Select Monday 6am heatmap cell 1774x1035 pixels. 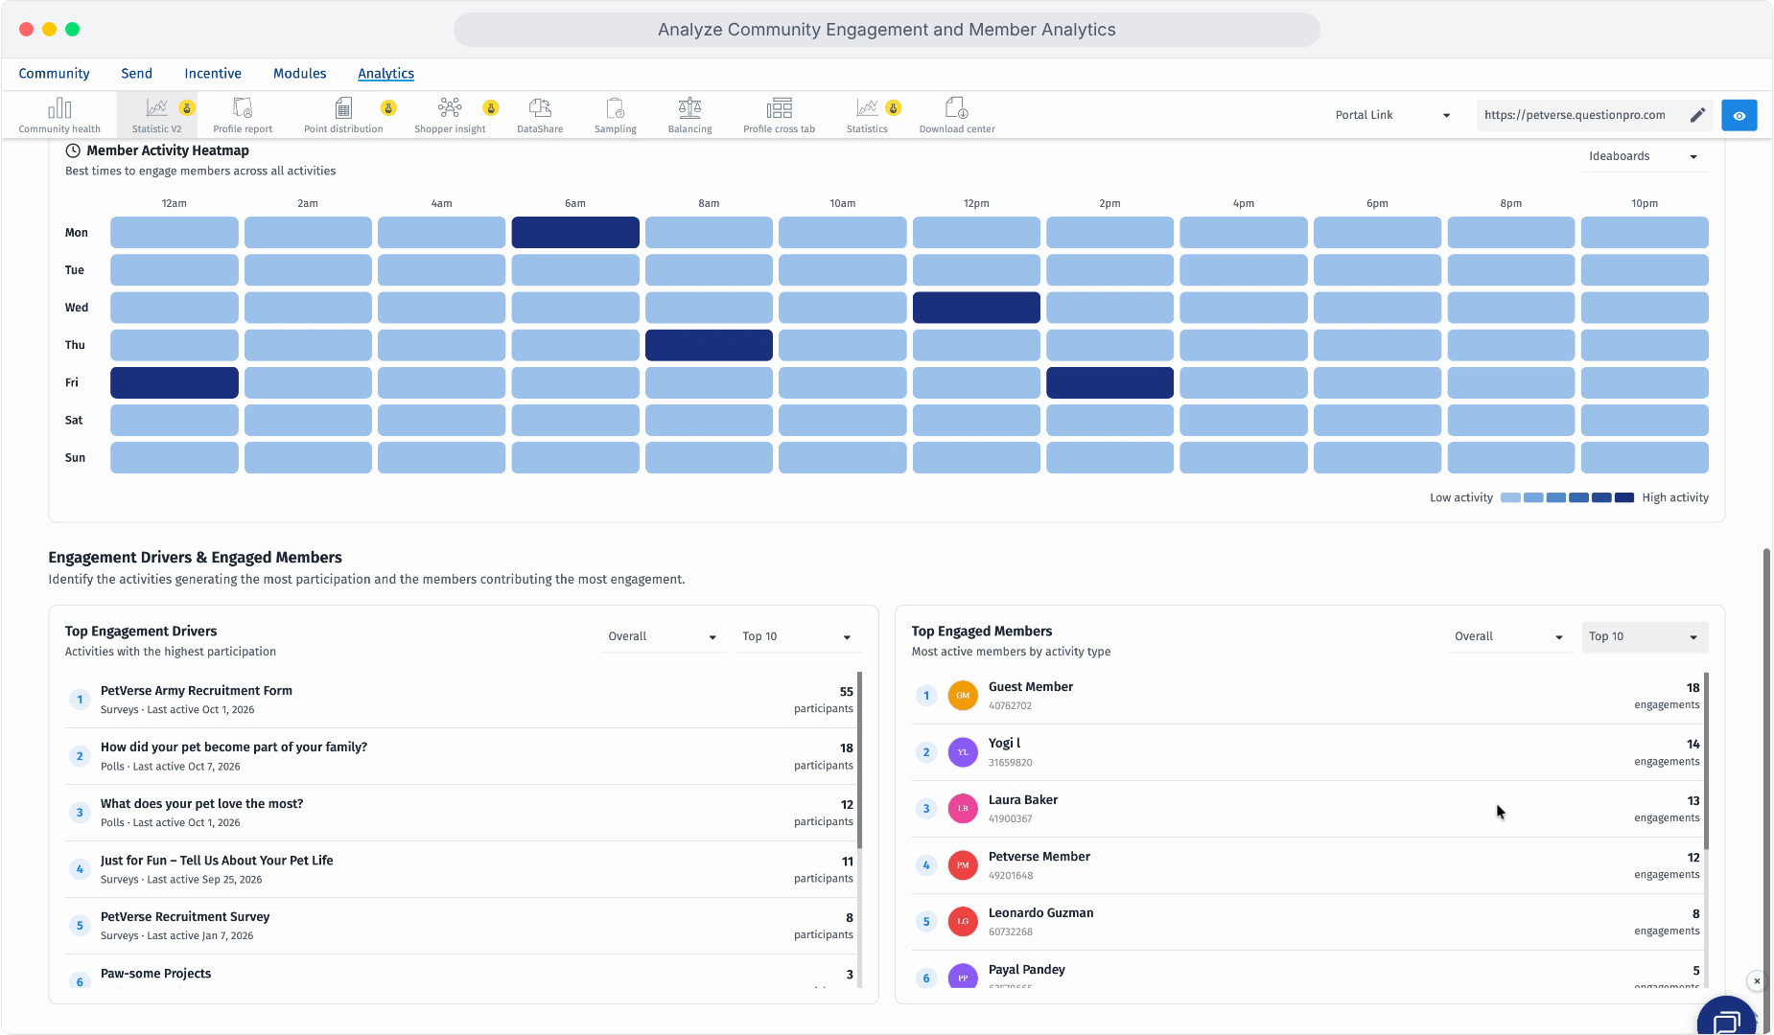[x=575, y=233]
